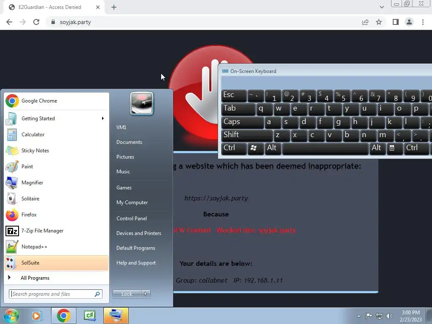This screenshot has height=324, width=432.
Task: Toggle right Alt key on keyboard
Action: [378, 148]
